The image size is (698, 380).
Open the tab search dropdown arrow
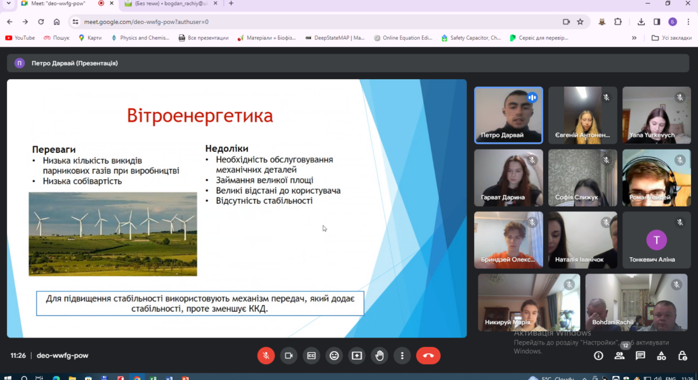[x=8, y=4]
